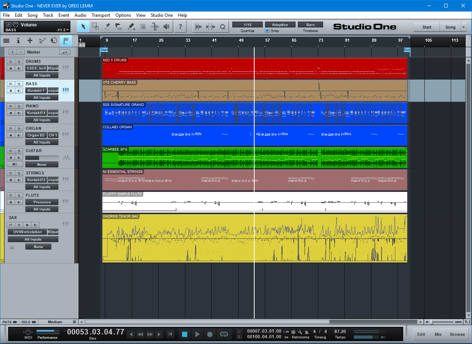472x344 pixels.
Task: Open the Event menu
Action: coord(64,15)
